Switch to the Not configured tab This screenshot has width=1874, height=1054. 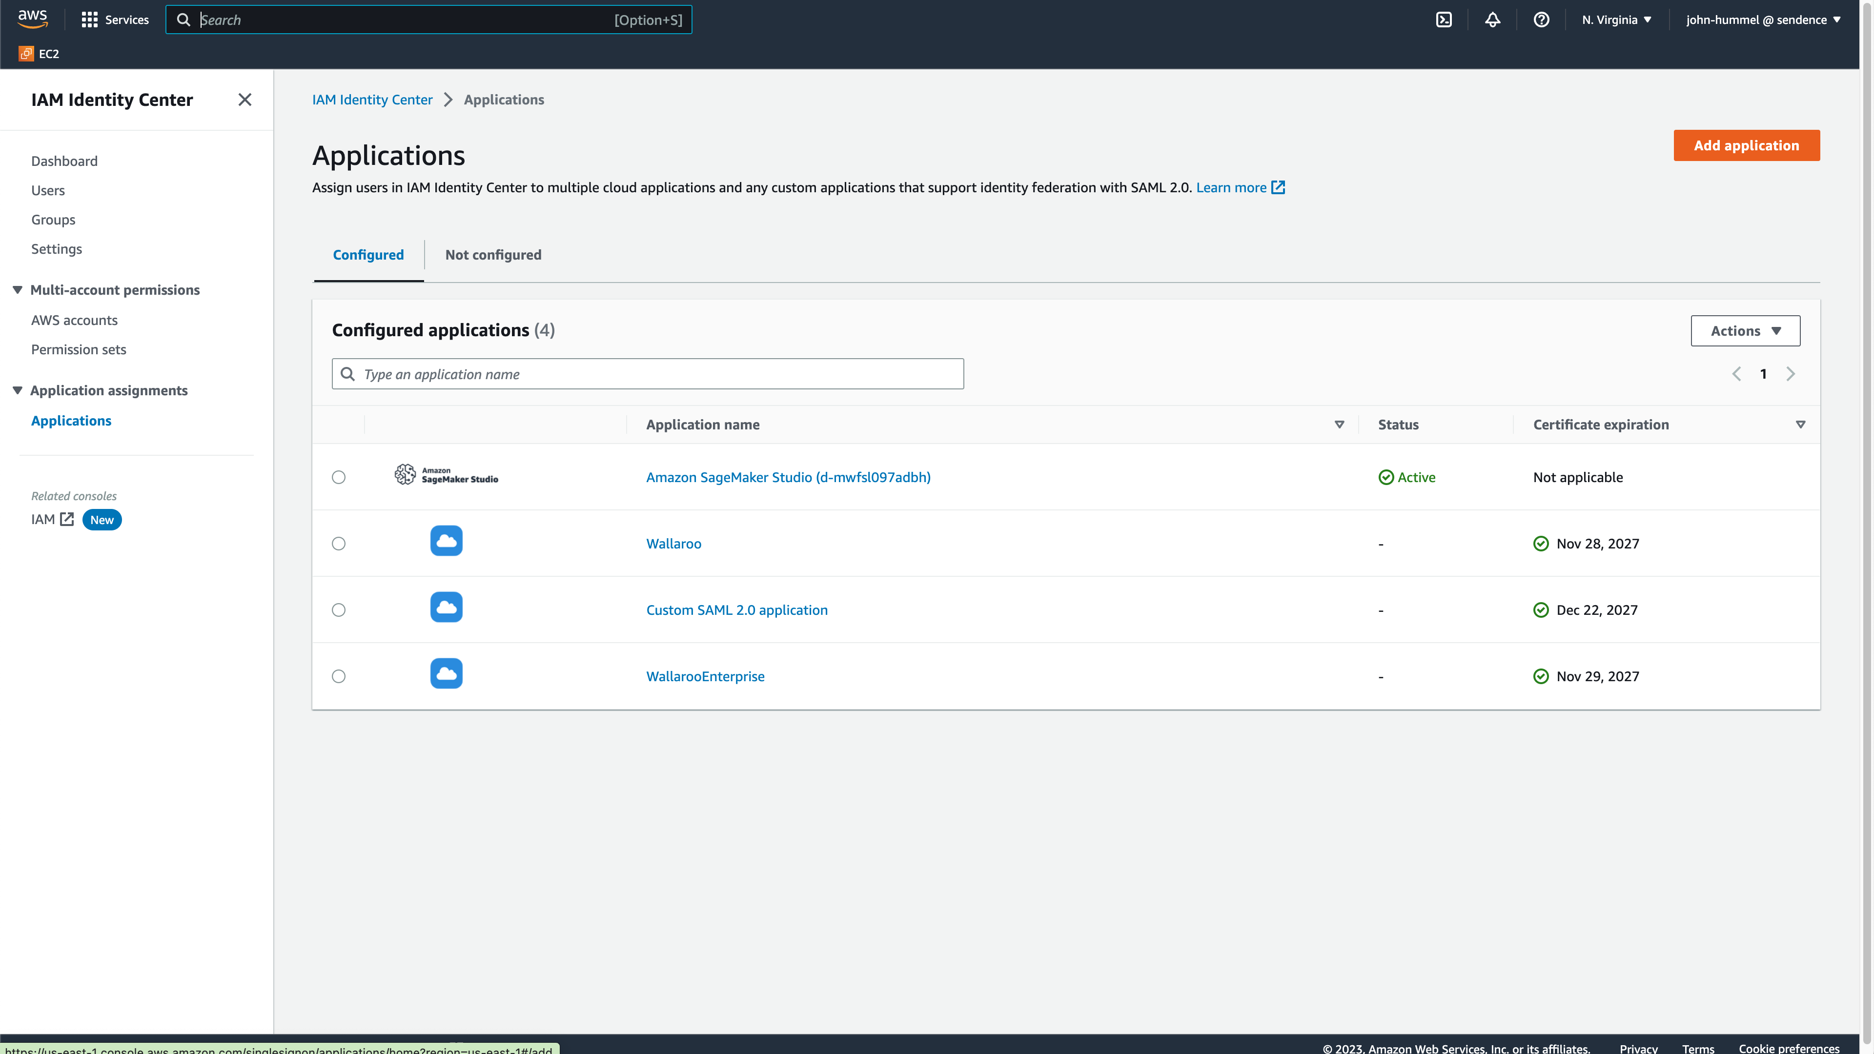click(492, 255)
